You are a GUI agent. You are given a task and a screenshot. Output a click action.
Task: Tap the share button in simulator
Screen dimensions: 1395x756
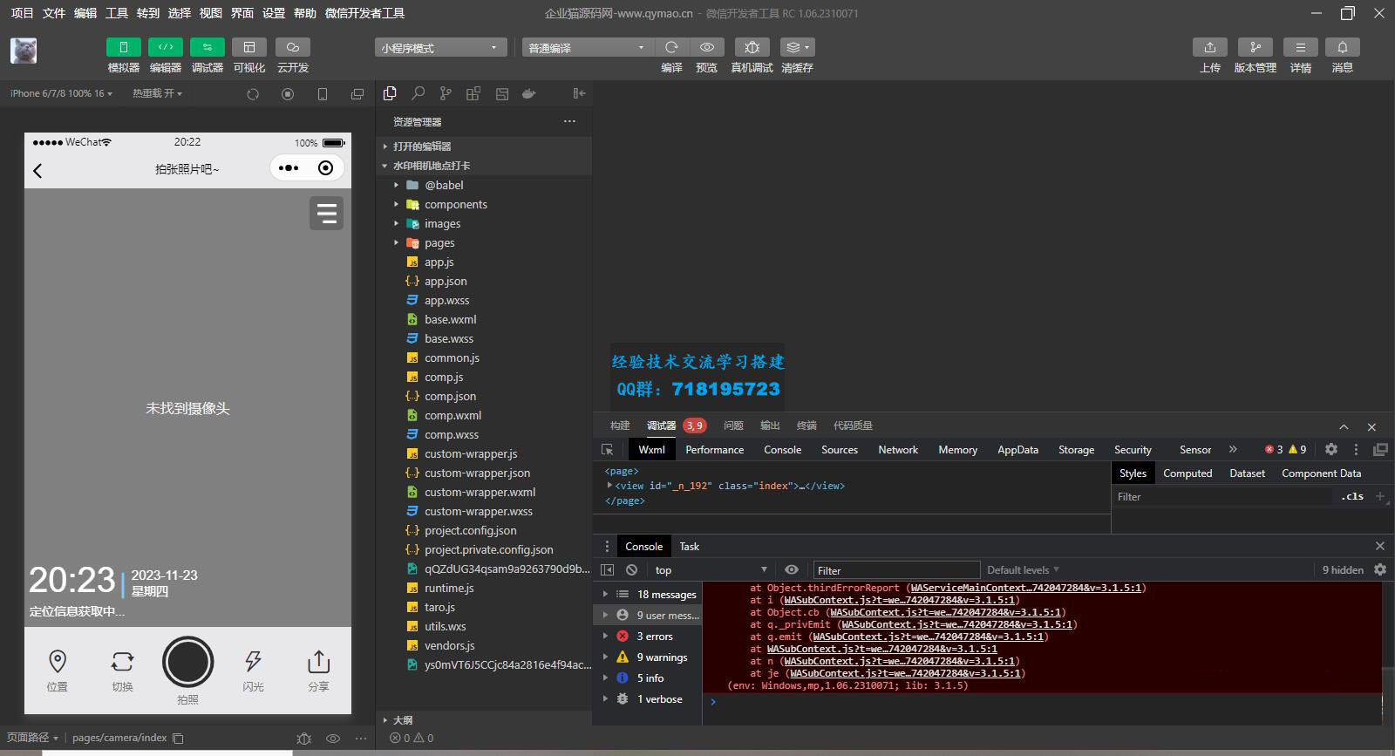tap(318, 670)
